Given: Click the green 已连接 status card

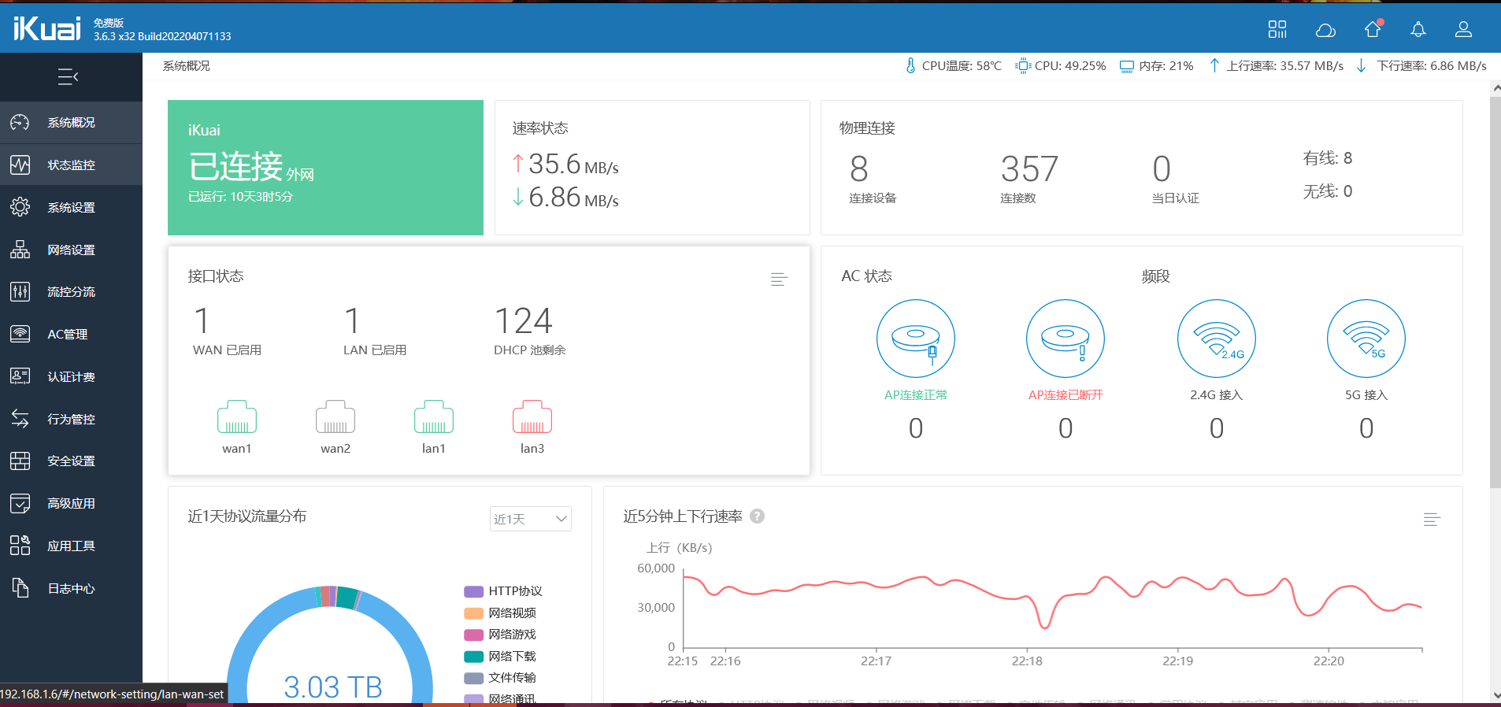Looking at the screenshot, I should tap(325, 168).
